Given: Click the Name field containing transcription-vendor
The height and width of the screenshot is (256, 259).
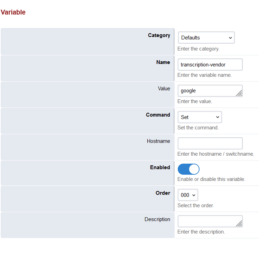Looking at the screenshot, I should [x=210, y=65].
